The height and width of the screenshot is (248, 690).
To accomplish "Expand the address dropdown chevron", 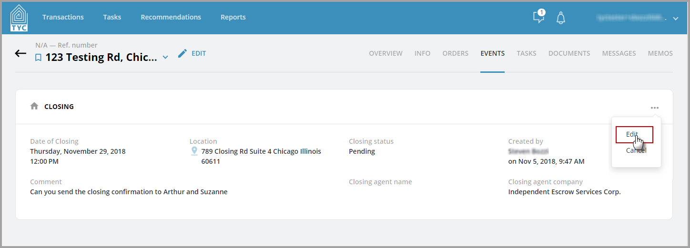I will point(165,58).
